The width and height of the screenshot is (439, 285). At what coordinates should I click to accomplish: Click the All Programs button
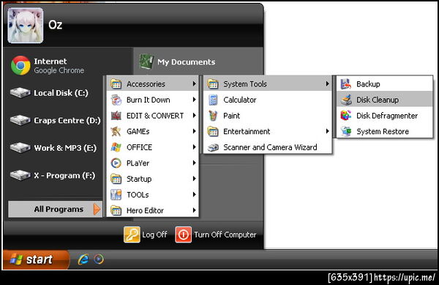(55, 209)
